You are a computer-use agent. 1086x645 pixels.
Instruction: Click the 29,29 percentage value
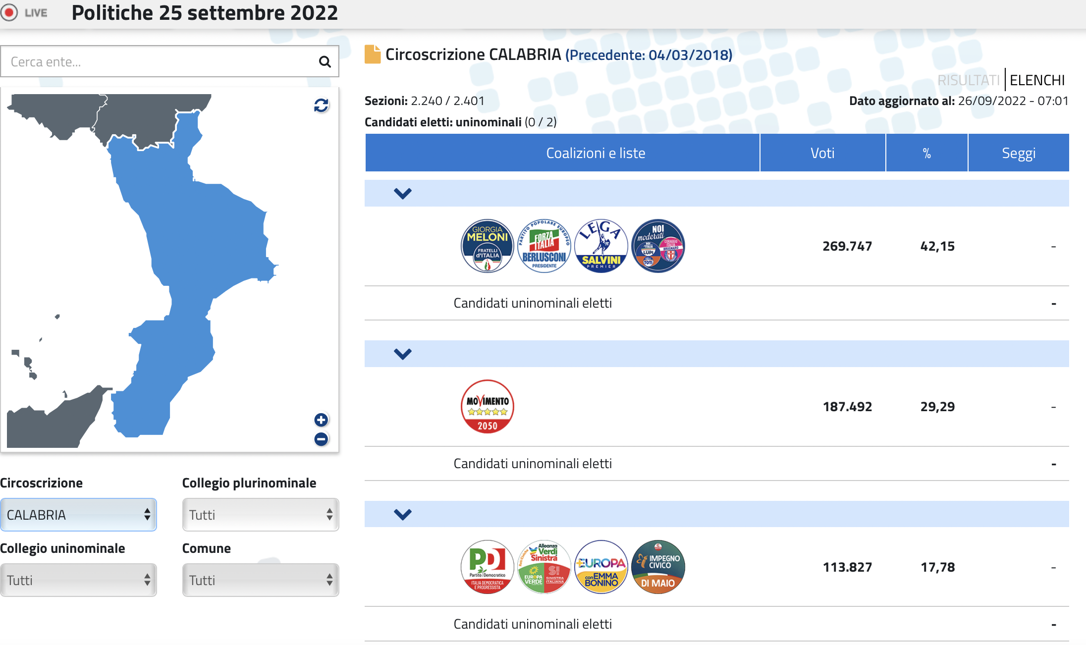click(x=937, y=407)
